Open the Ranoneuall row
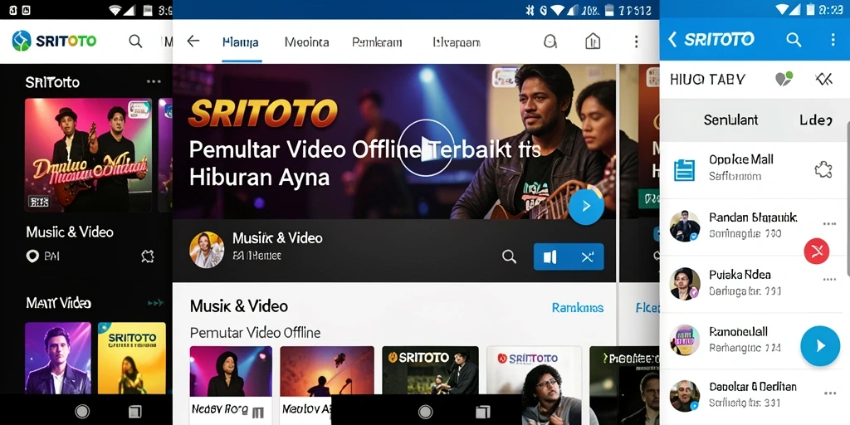 (753, 340)
